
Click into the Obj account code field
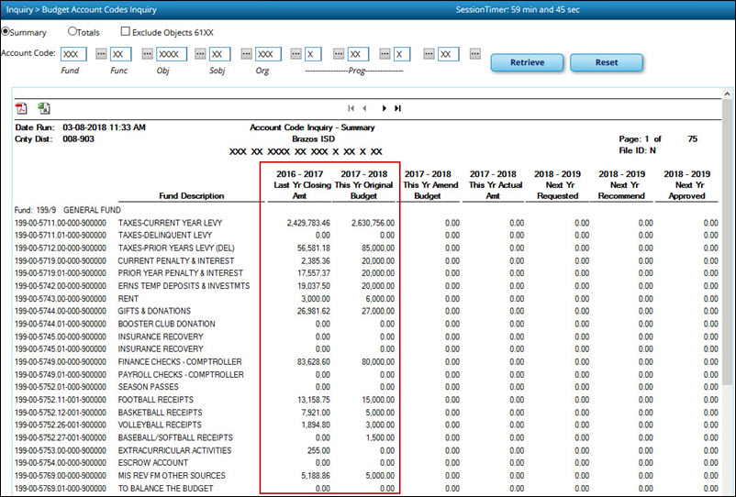[172, 54]
